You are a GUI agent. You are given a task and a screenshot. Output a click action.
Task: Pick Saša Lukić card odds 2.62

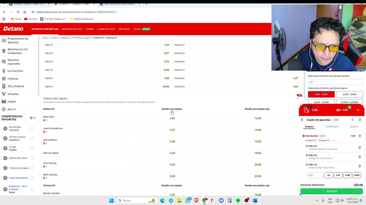point(172,118)
